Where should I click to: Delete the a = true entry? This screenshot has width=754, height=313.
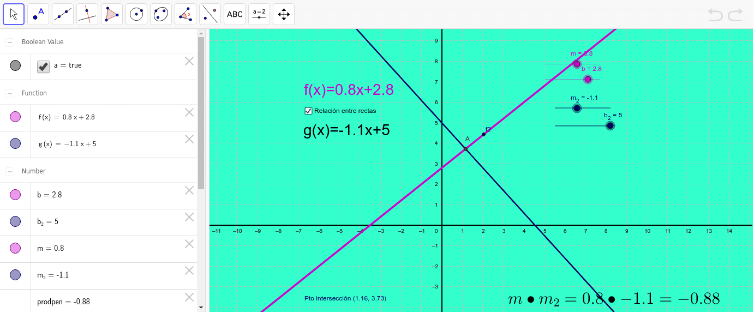pos(189,61)
